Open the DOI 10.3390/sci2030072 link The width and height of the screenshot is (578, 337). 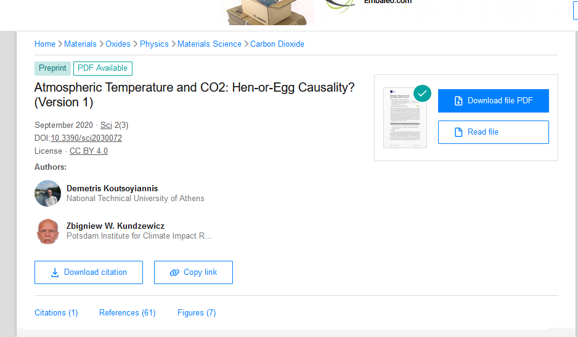[86, 138]
